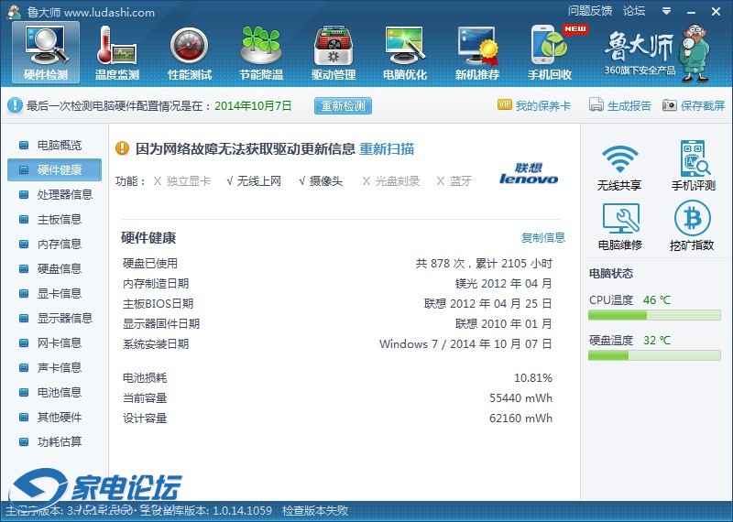Select the 节能降温 clover icon

[x=261, y=52]
